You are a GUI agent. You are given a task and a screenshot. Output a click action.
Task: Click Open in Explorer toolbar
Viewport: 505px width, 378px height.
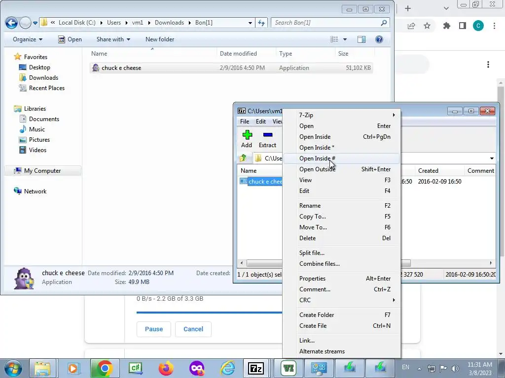(70, 39)
